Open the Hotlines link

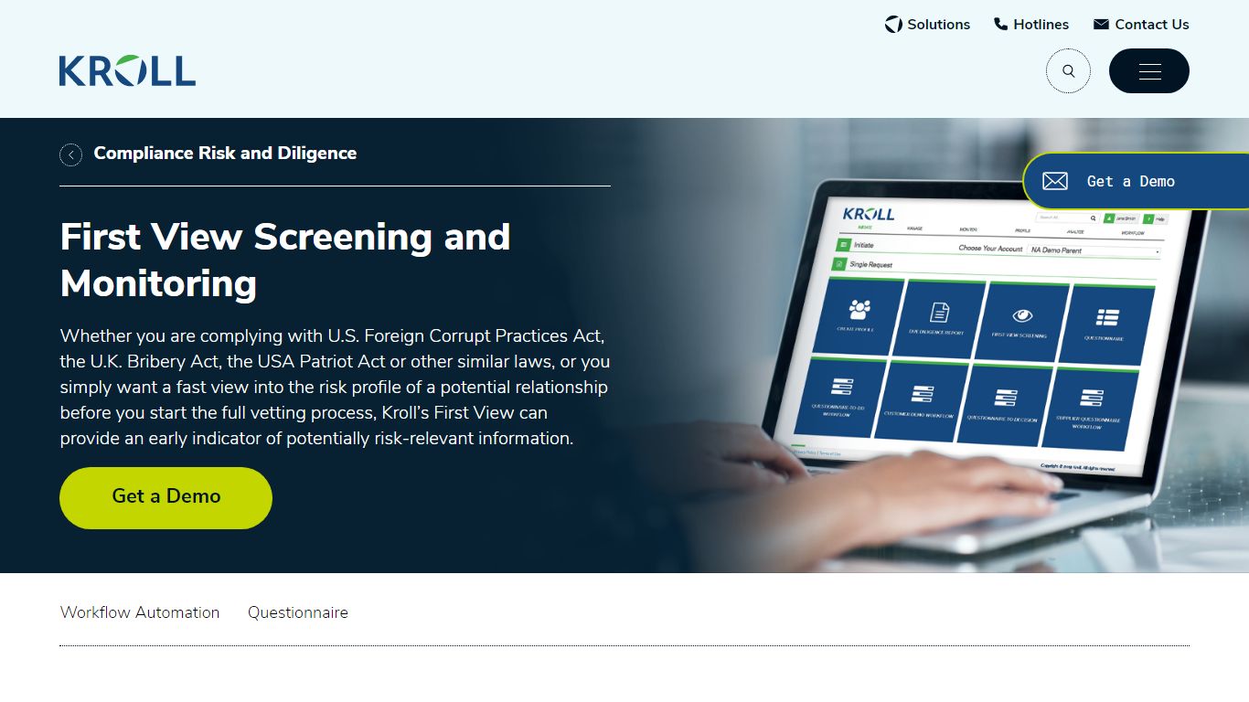(x=1031, y=25)
